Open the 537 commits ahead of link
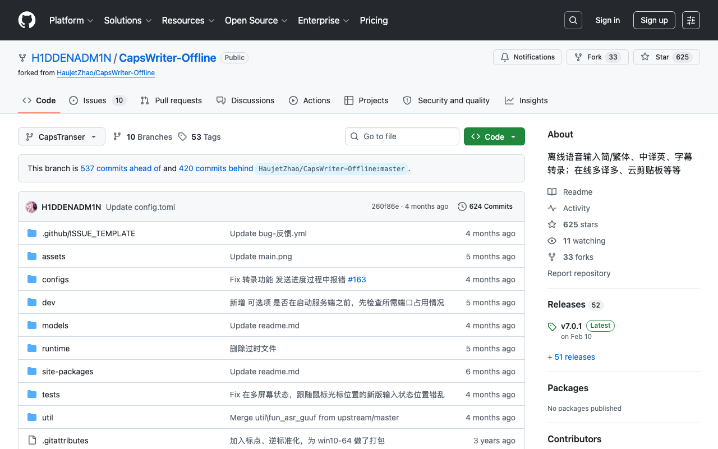The image size is (718, 449). click(x=121, y=168)
